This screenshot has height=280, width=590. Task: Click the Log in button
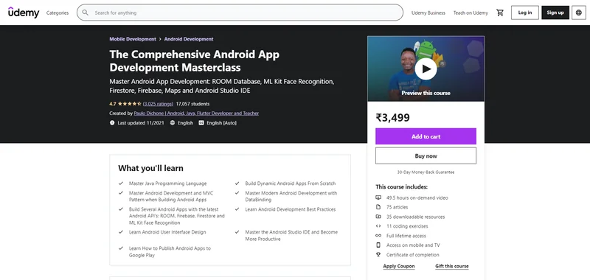(525, 13)
